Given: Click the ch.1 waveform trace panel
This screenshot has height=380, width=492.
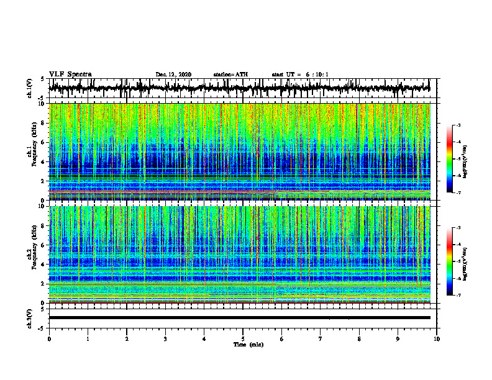Looking at the screenshot, I should [242, 88].
